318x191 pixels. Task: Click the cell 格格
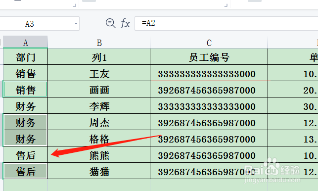99,138
